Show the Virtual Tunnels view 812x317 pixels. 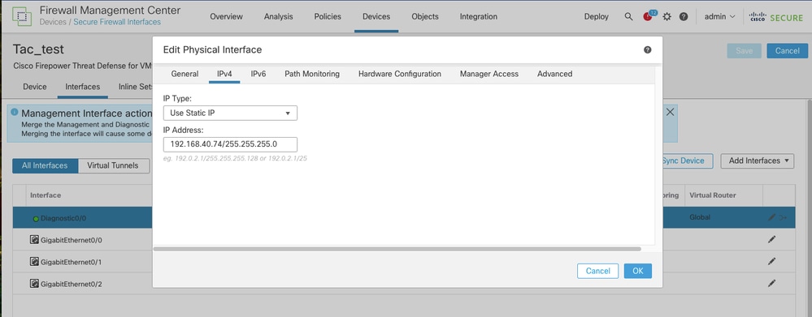[x=113, y=165]
